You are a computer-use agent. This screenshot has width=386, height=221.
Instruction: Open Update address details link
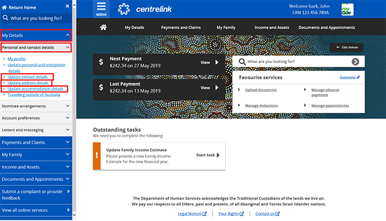pos(28,83)
